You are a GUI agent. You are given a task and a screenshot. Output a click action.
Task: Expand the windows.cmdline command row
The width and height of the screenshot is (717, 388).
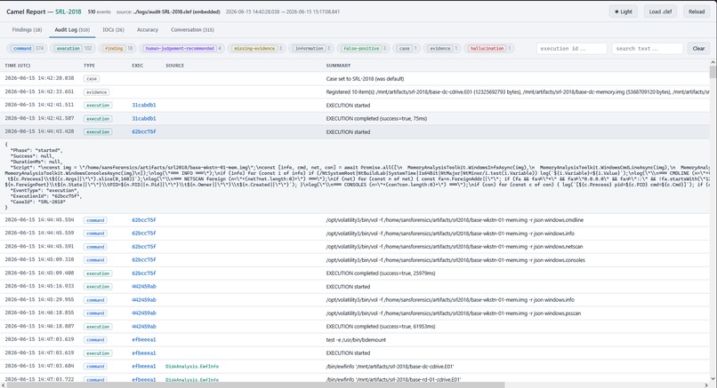pyautogui.click(x=355, y=220)
